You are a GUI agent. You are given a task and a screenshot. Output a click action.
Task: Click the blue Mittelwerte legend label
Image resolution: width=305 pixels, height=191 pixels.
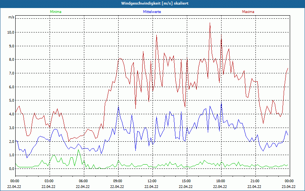(152, 12)
